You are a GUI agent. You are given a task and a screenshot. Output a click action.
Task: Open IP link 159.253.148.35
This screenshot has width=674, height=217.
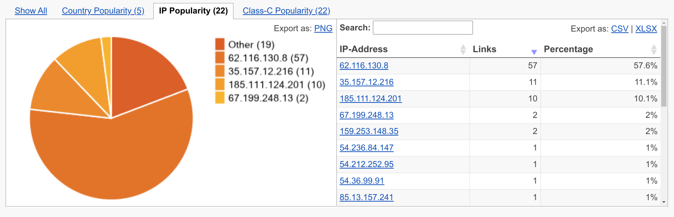369,131
